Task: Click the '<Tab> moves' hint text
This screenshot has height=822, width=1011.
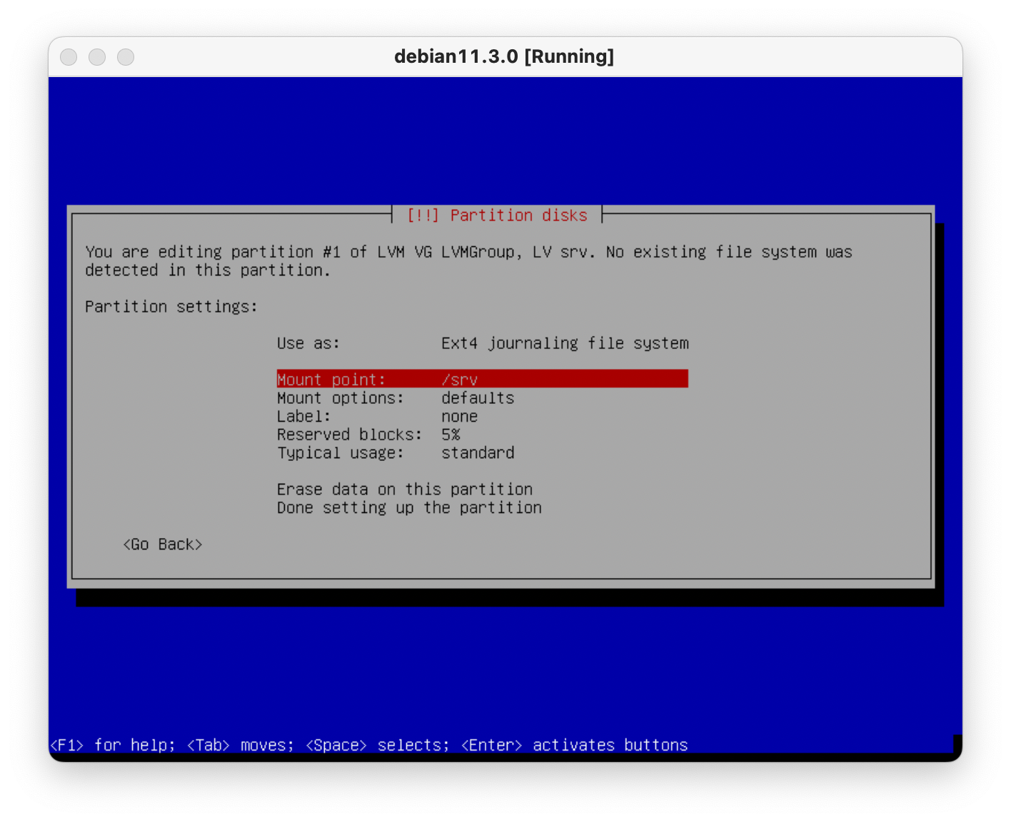Action: point(240,745)
